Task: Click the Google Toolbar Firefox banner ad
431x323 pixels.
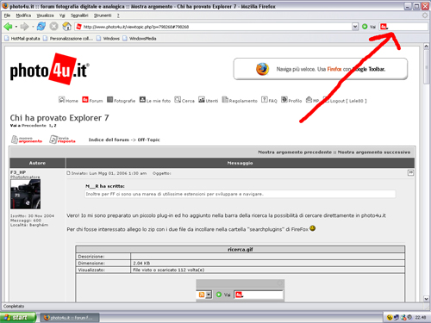Action: 321,69
